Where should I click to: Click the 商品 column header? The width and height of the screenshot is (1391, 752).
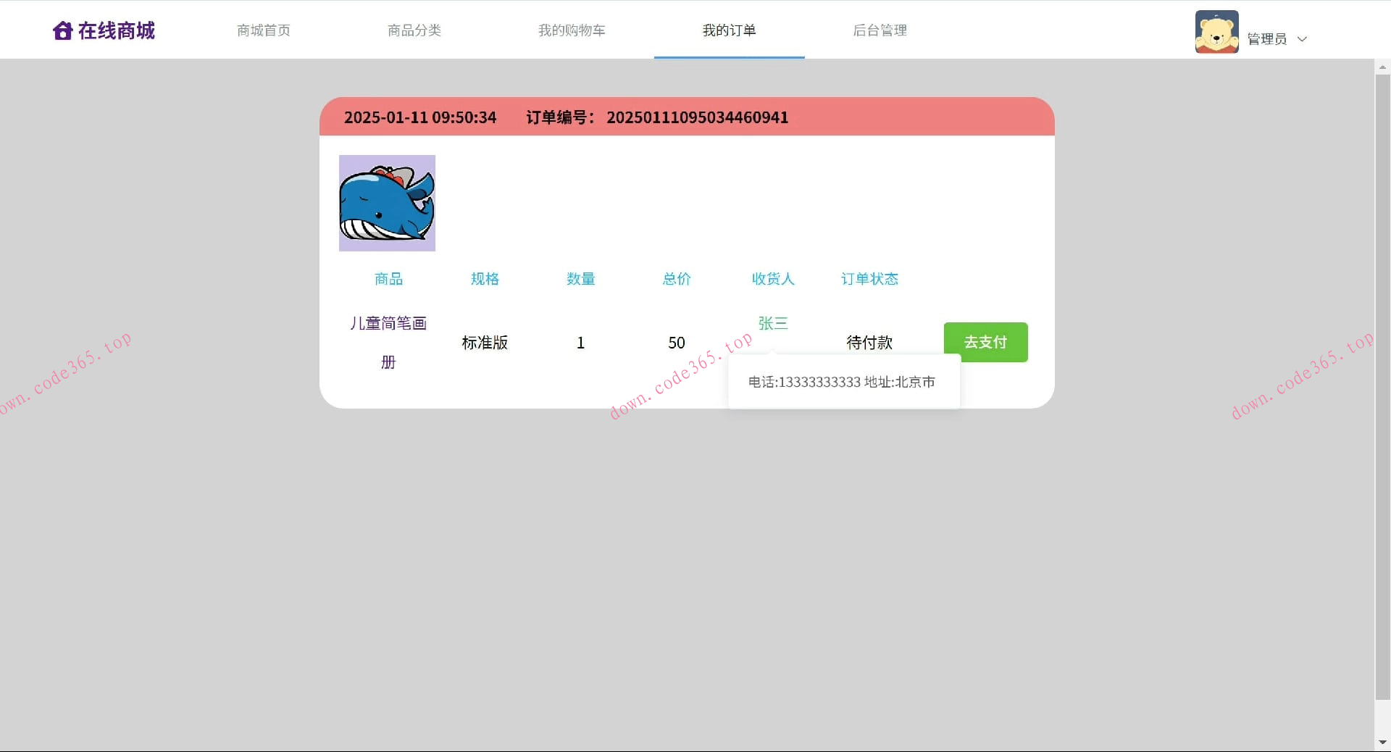click(388, 279)
